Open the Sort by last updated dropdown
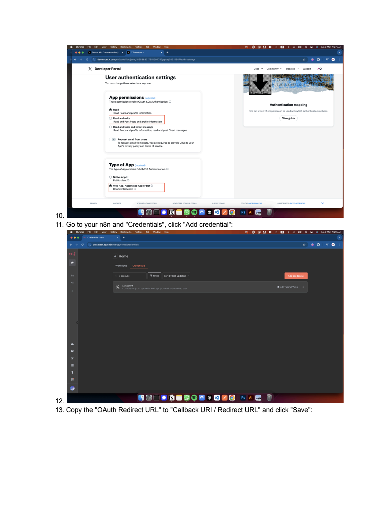Screen dimensions: 365x516 (x=176, y=276)
